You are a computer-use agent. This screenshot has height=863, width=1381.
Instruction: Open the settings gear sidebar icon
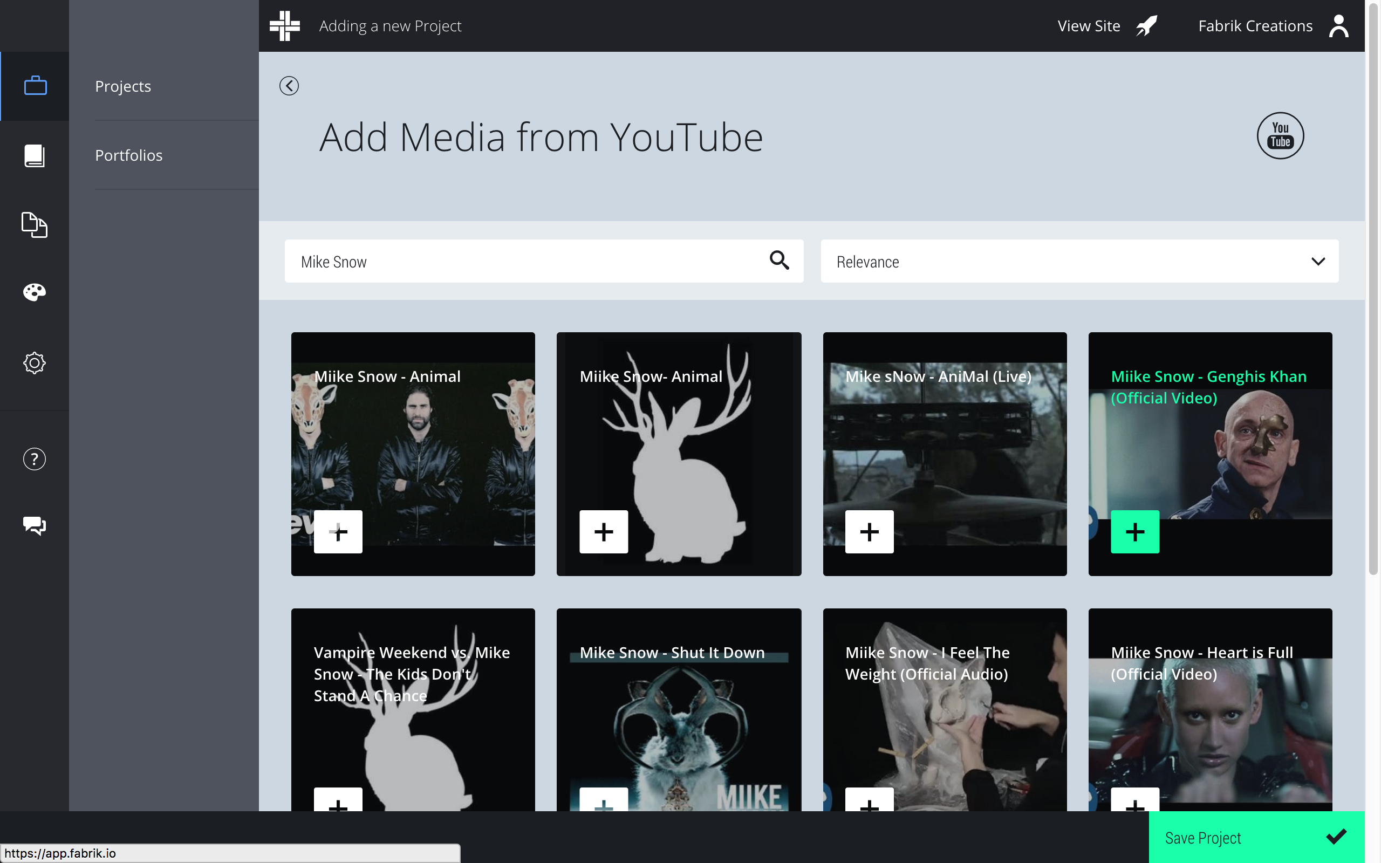(35, 363)
